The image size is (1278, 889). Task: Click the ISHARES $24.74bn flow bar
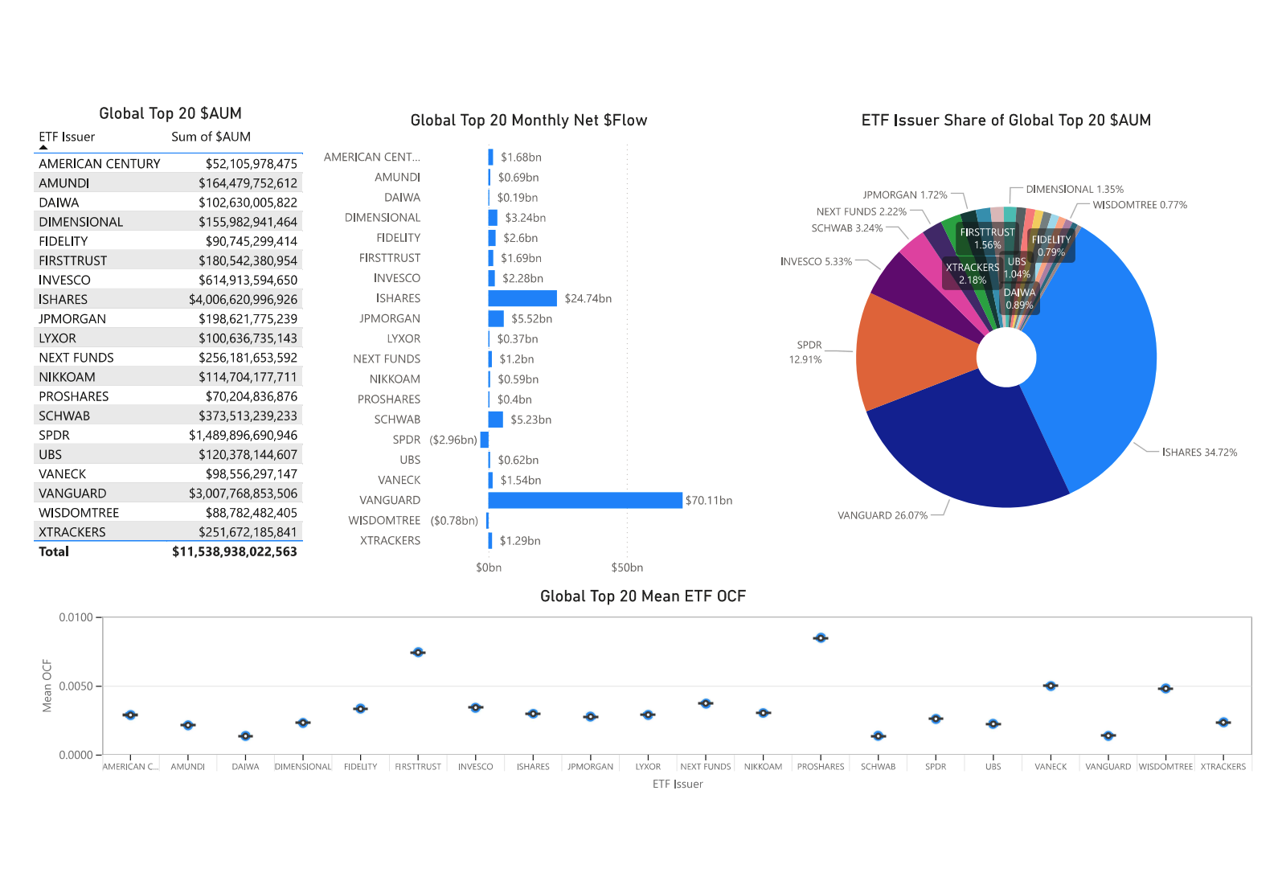pyautogui.click(x=522, y=298)
